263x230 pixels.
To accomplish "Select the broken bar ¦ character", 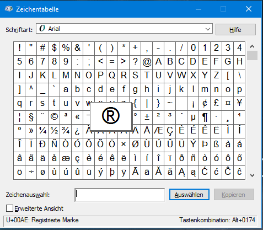I will click(x=19, y=117).
